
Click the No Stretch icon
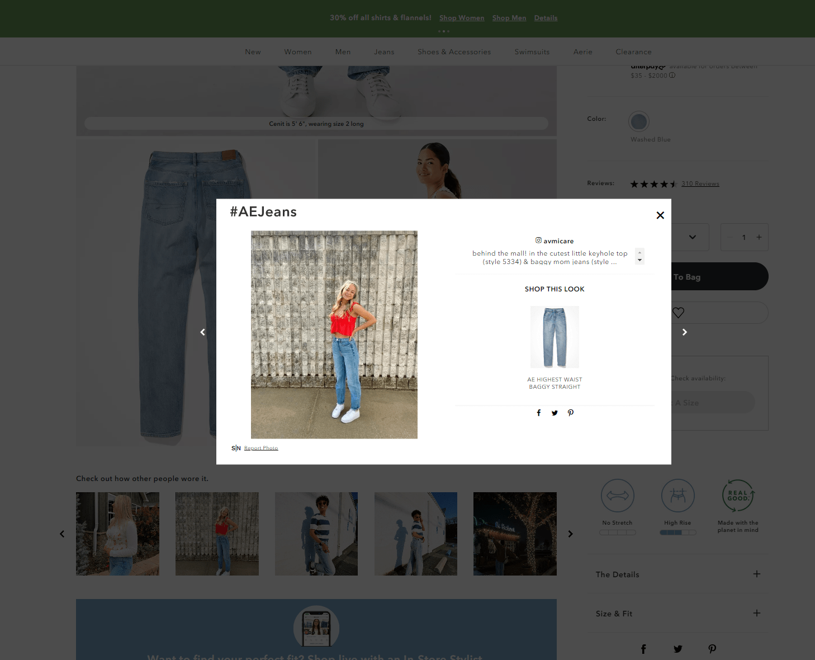click(618, 496)
